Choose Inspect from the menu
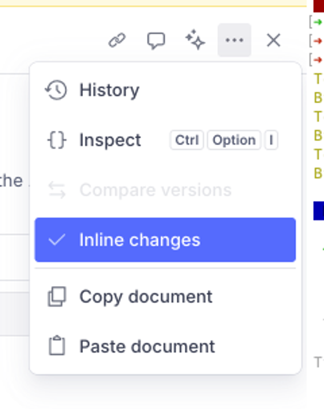This screenshot has height=409, width=324. pos(109,140)
